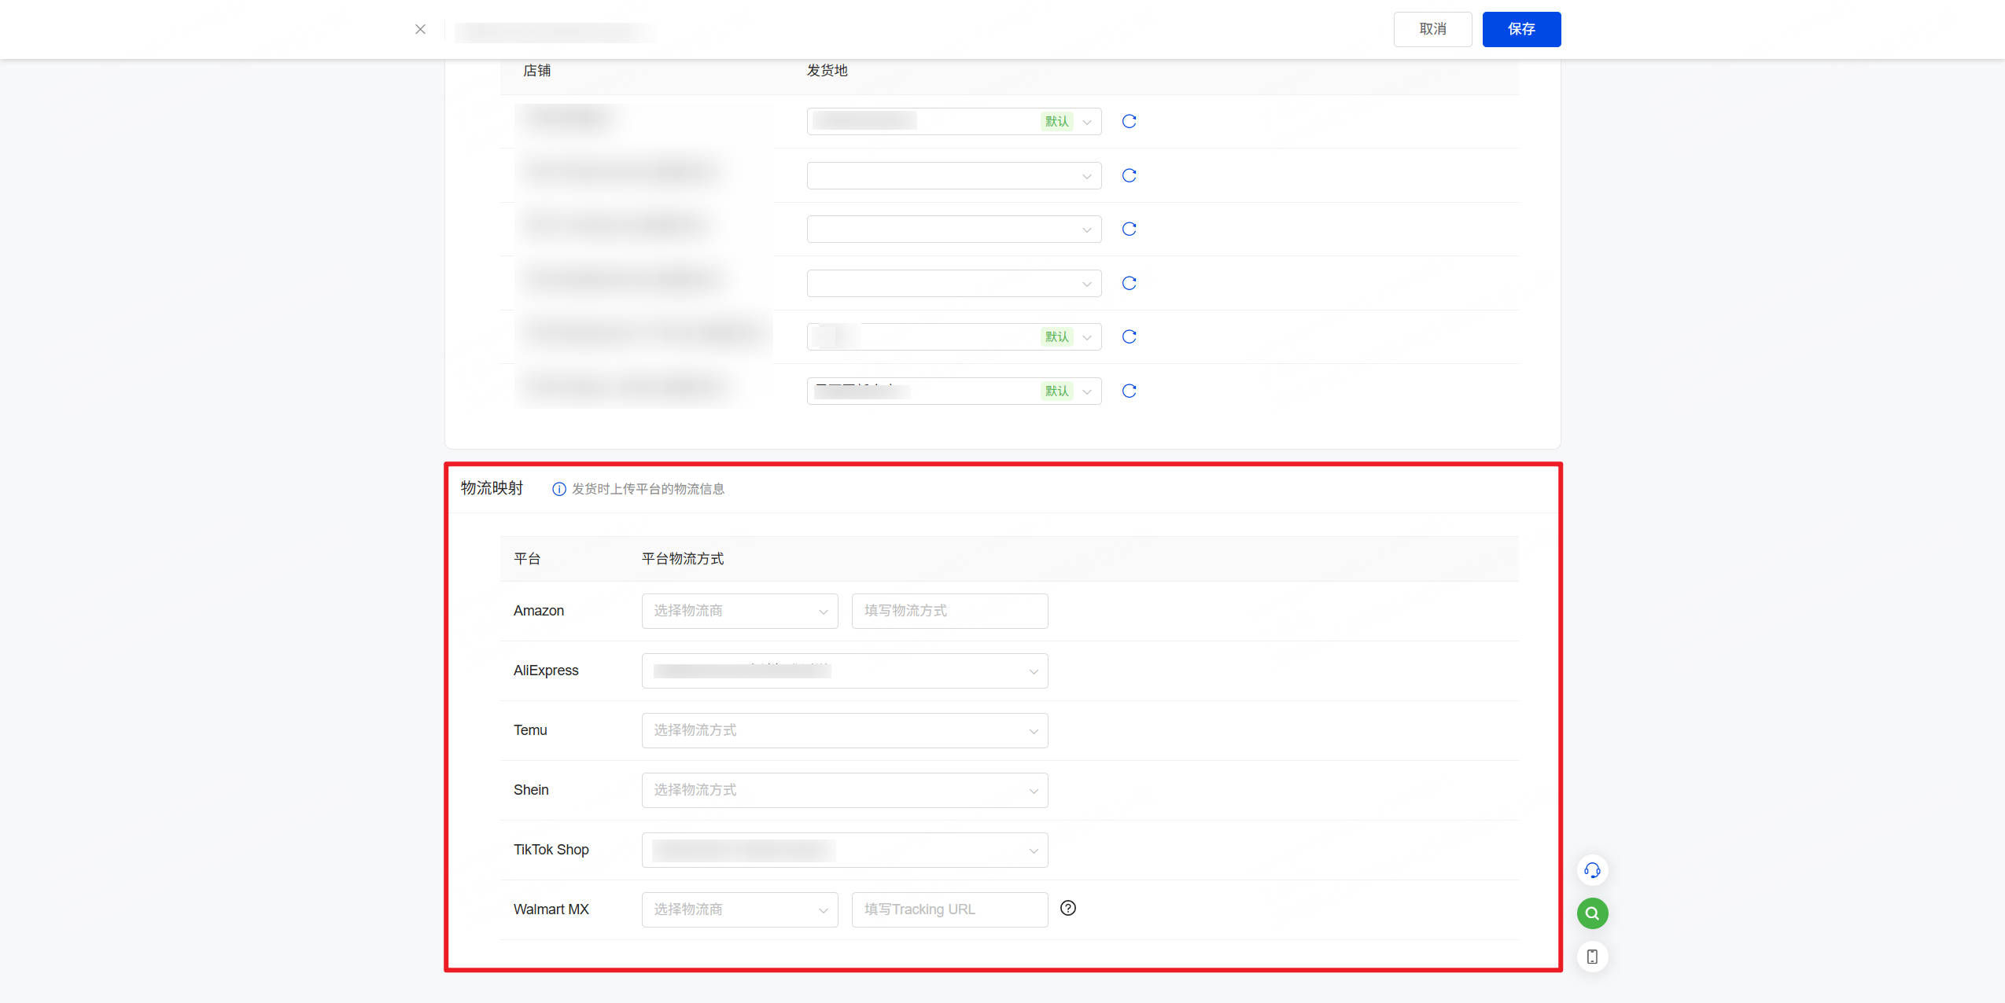The height and width of the screenshot is (1003, 2005).
Task: Open Walmart MX 选择物流商 dropdown
Action: tap(739, 909)
